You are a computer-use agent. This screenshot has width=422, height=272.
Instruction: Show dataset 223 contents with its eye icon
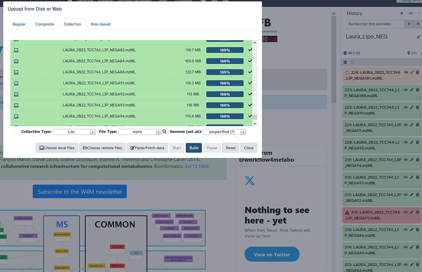tap(405, 90)
